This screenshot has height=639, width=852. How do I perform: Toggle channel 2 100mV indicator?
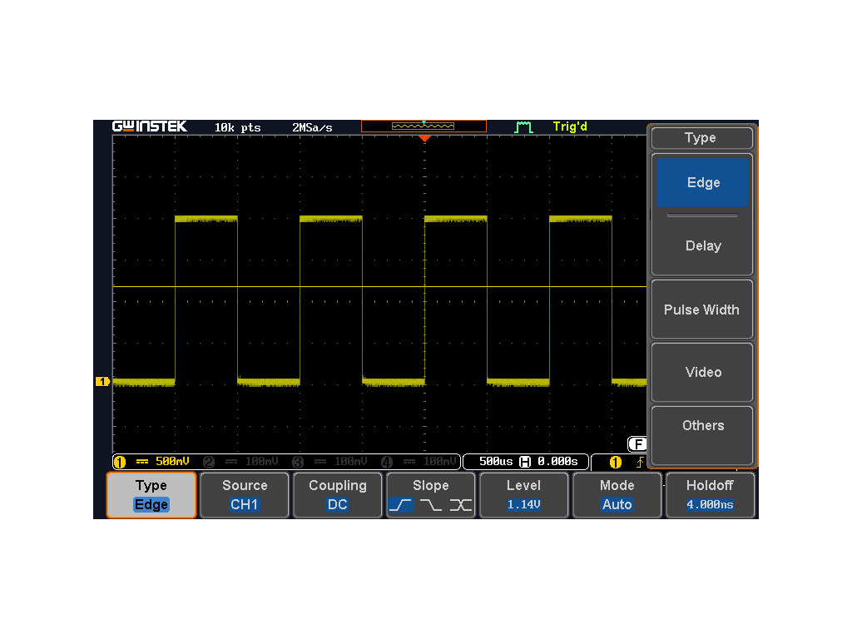coord(241,462)
